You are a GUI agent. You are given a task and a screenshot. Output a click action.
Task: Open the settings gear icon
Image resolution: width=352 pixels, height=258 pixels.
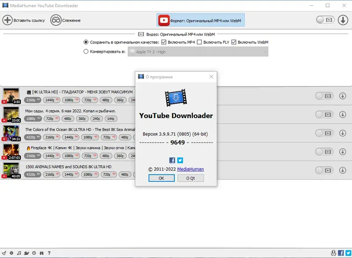pos(11,253)
